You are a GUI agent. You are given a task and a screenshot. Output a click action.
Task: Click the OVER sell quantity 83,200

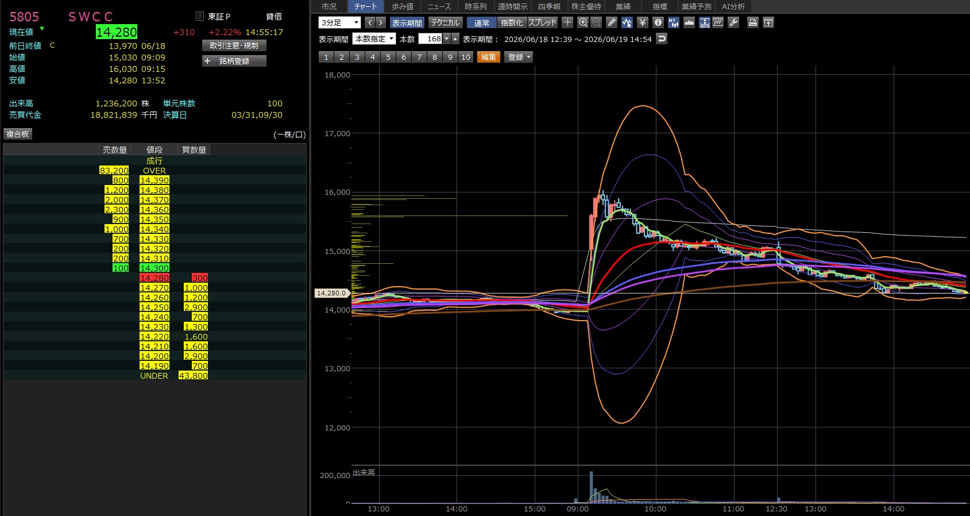pos(114,171)
